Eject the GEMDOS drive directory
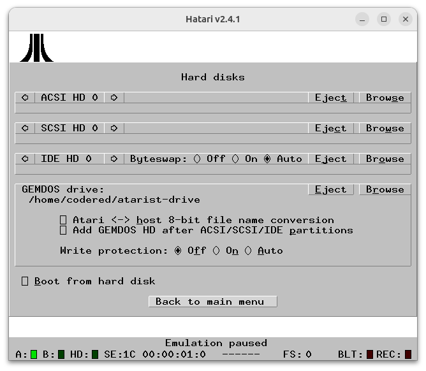This screenshot has height=371, width=426. 331,189
